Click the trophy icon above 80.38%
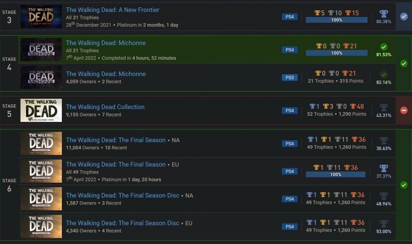Screen dimensions: 412x244 (384, 14)
